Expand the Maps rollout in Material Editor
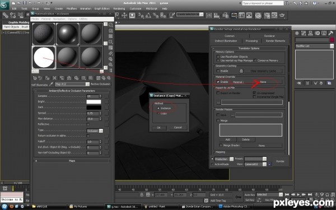The height and width of the screenshot is (210, 336). 72,161
